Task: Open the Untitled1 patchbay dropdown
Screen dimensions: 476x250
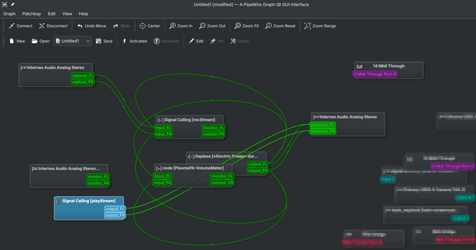Action: (x=72, y=41)
